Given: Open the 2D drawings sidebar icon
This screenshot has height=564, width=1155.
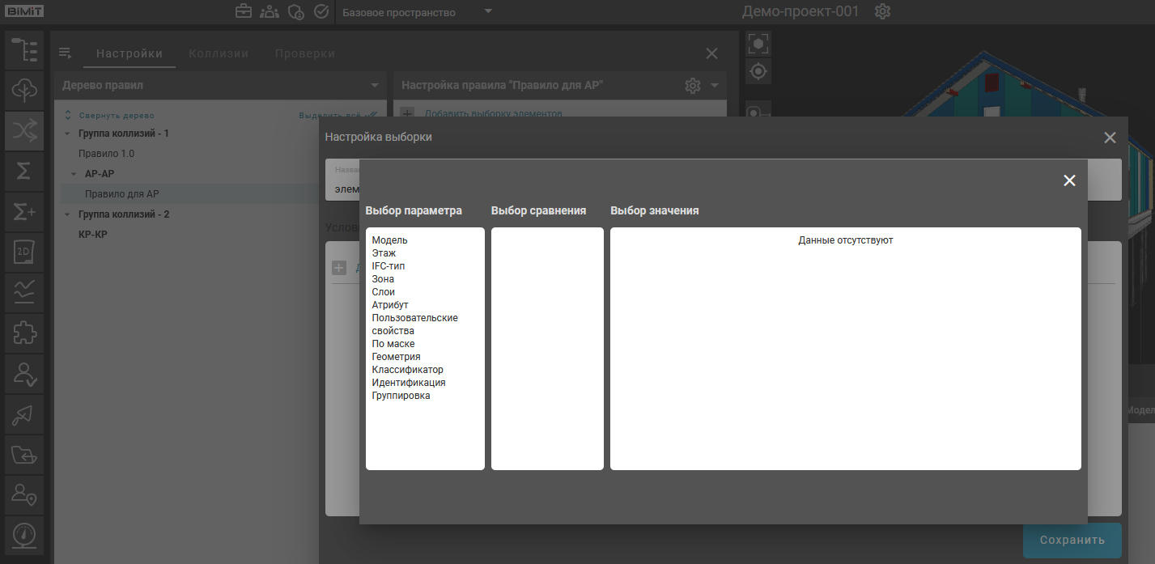Looking at the screenshot, I should pos(24,252).
